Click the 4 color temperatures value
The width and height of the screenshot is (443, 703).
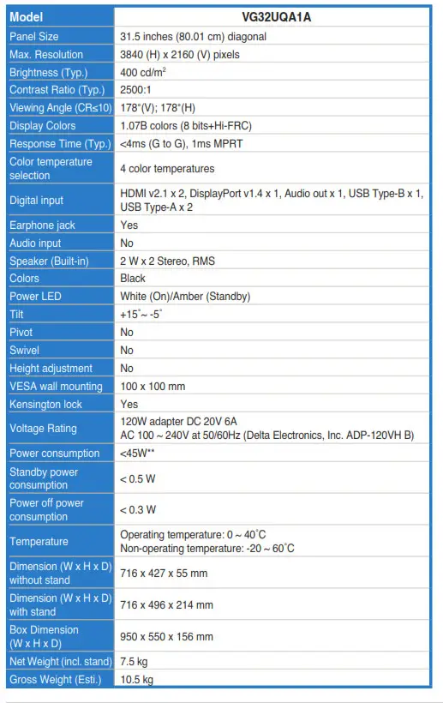[x=167, y=169]
